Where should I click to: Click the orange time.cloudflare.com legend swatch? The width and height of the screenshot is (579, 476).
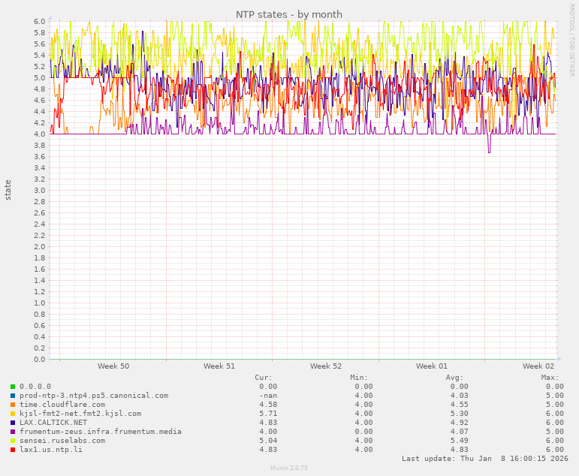click(13, 405)
